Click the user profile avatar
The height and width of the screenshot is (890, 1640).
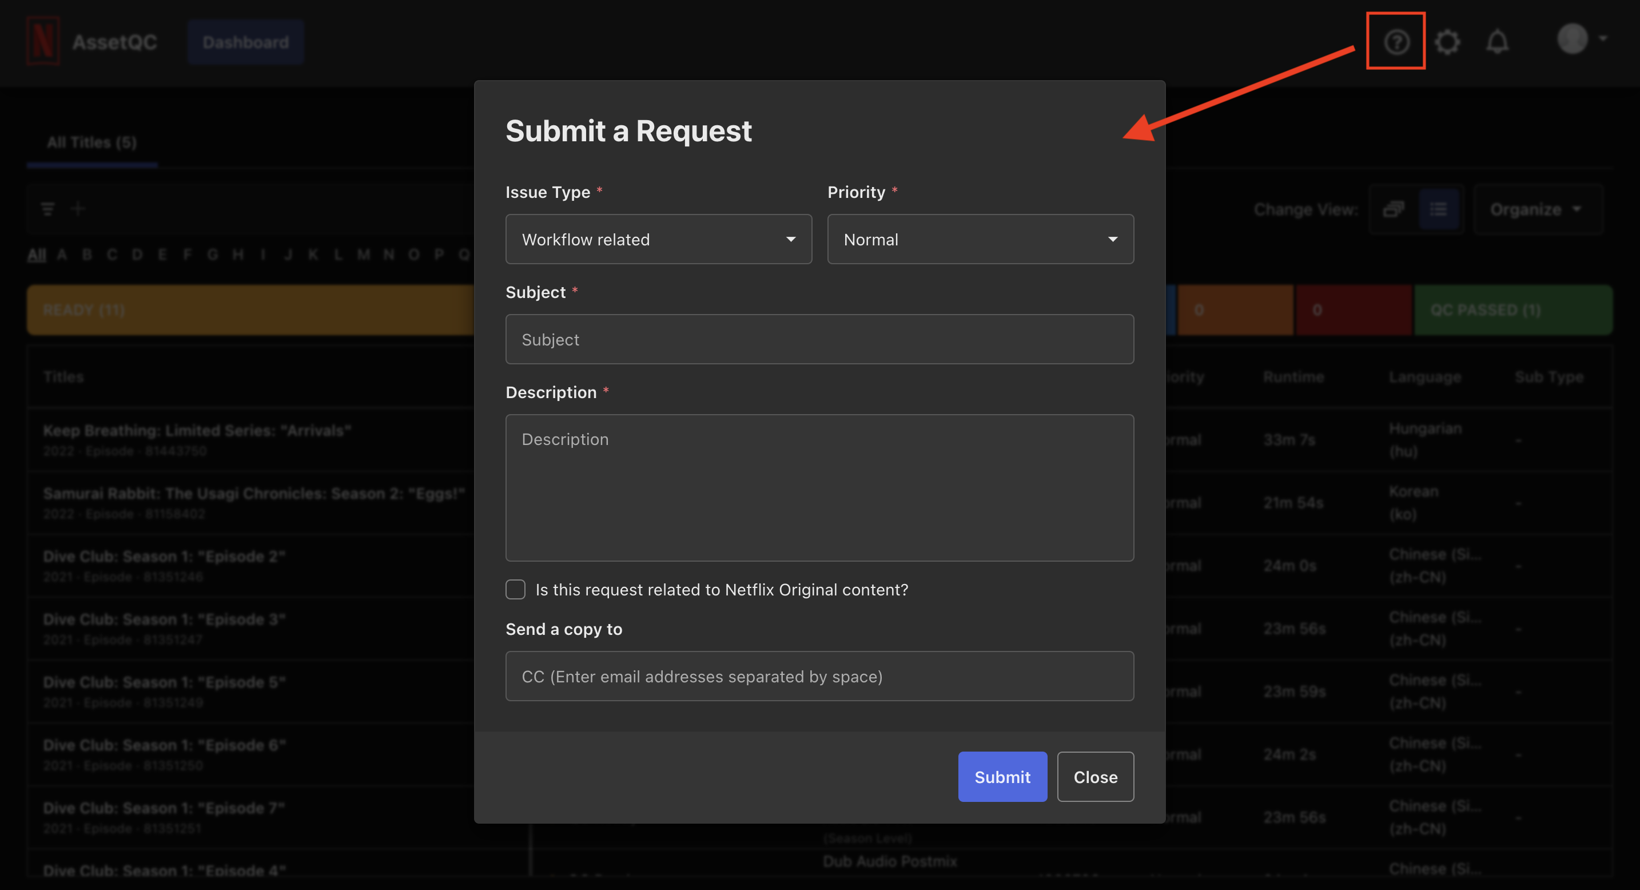1572,39
